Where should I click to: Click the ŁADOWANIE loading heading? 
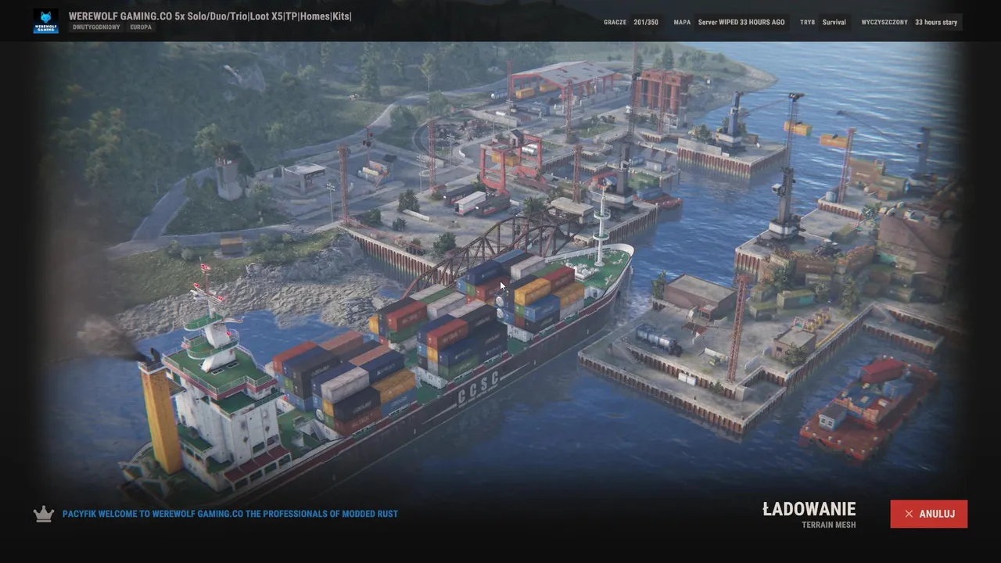pyautogui.click(x=809, y=509)
